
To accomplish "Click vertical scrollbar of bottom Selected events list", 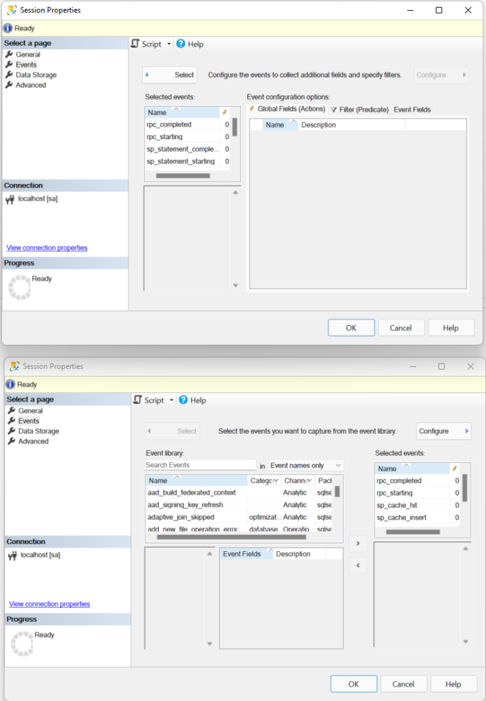I will [x=465, y=487].
